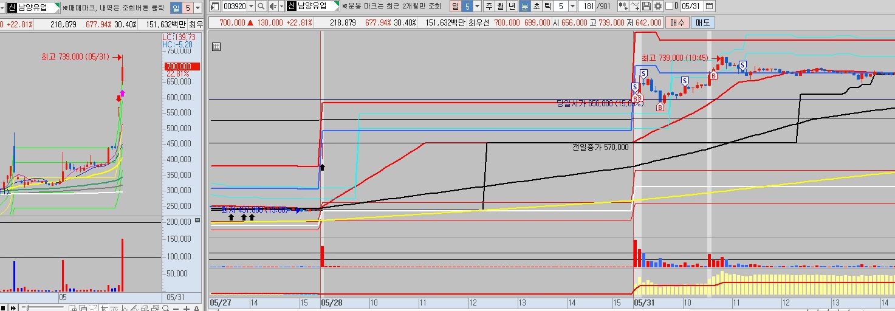Select the 틱 tick chart period
This screenshot has width=895, height=311.
548,6
